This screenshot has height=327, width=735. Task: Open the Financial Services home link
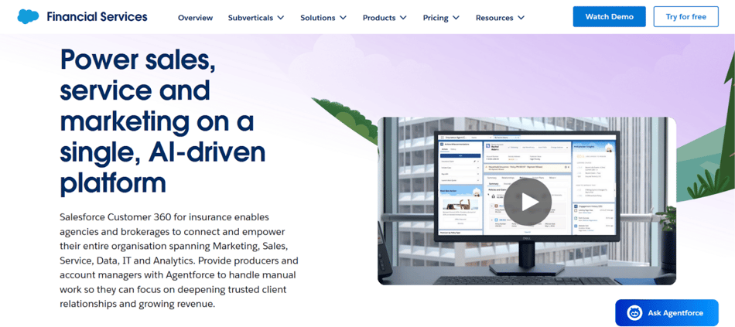[97, 17]
